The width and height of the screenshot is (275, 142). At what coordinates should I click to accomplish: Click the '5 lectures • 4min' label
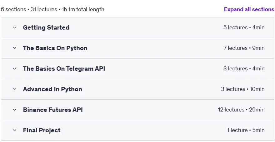[x=244, y=27]
